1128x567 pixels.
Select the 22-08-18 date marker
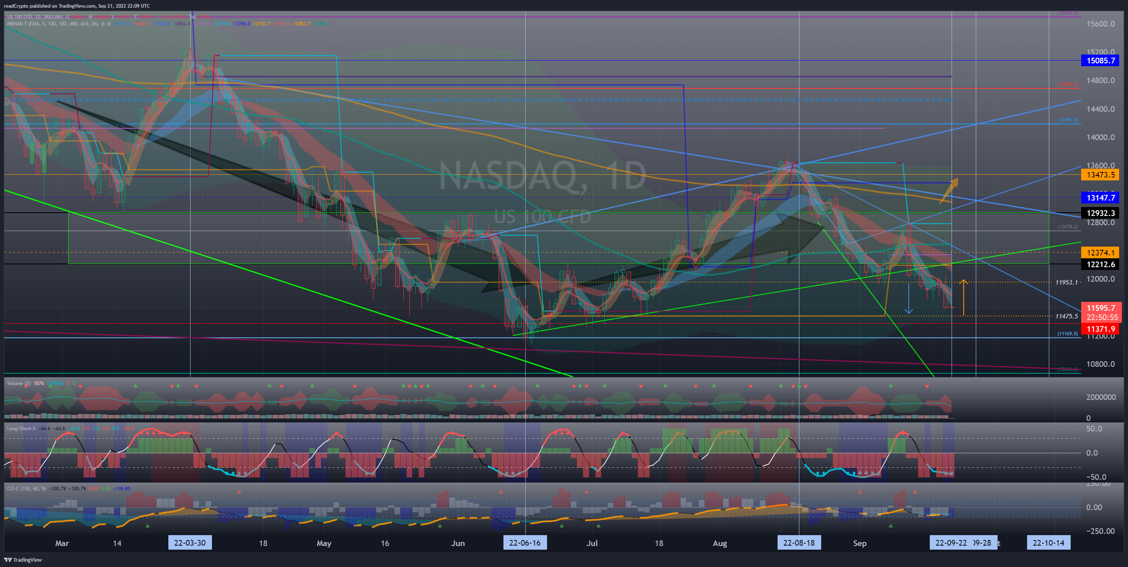click(799, 543)
